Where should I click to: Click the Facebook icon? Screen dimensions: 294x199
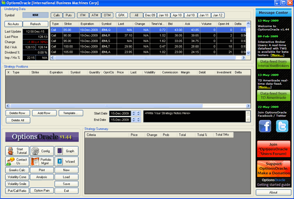pyautogui.click(x=266, y=128)
